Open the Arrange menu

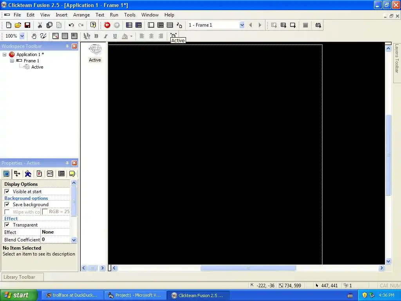click(x=81, y=15)
